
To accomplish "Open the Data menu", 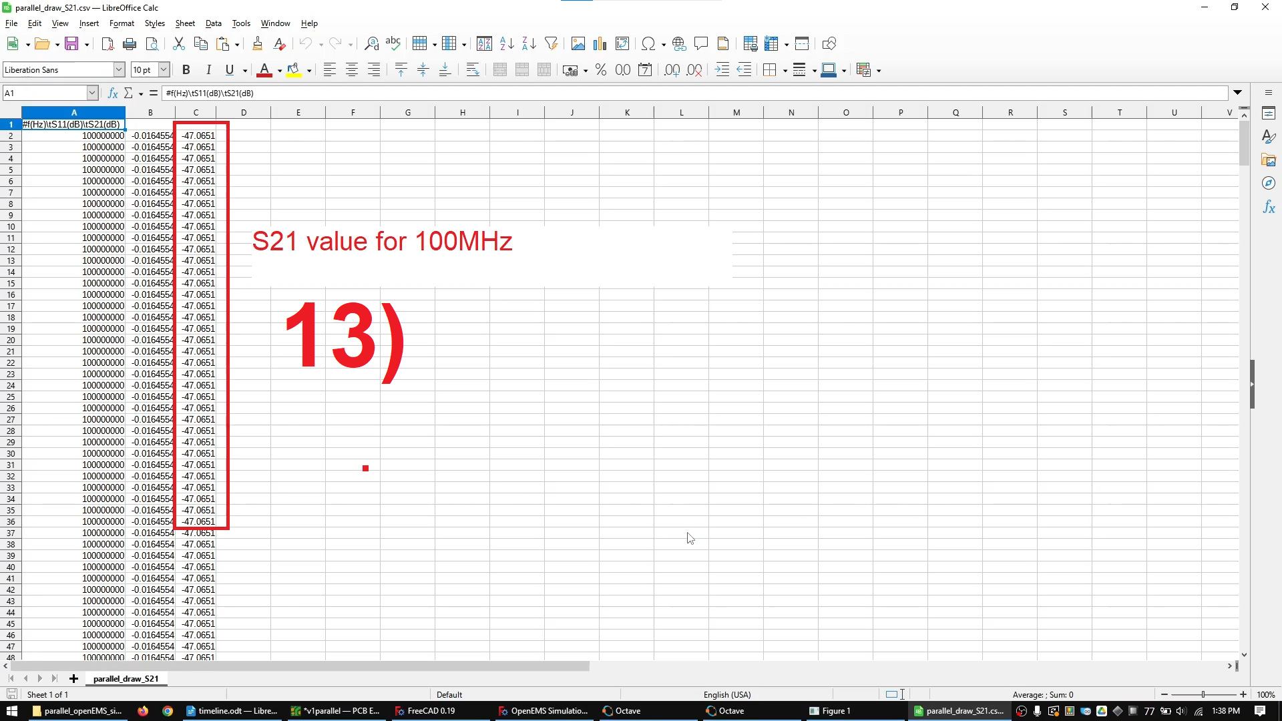I will (x=213, y=23).
